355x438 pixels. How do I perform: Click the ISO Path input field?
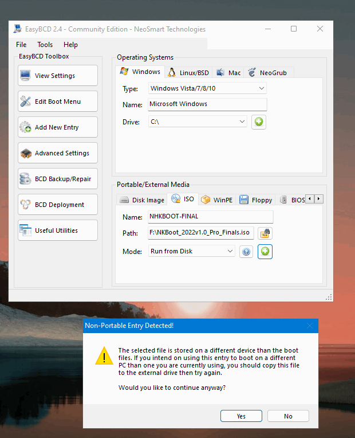point(200,233)
